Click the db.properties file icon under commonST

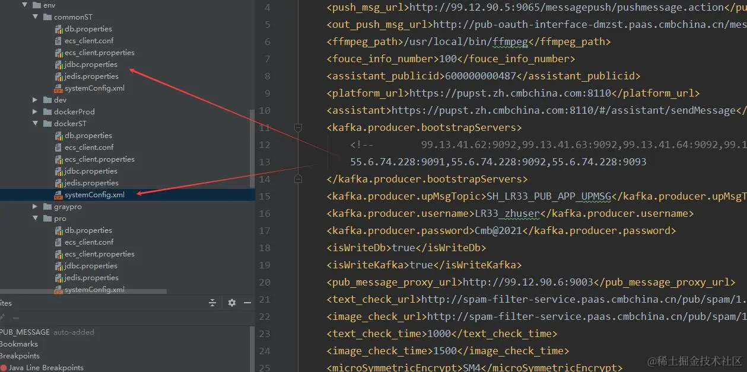coord(58,29)
